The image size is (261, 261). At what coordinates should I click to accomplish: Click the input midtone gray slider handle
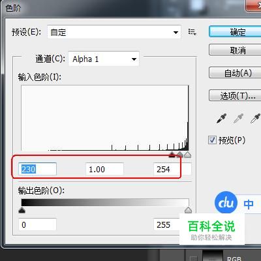[180, 155]
